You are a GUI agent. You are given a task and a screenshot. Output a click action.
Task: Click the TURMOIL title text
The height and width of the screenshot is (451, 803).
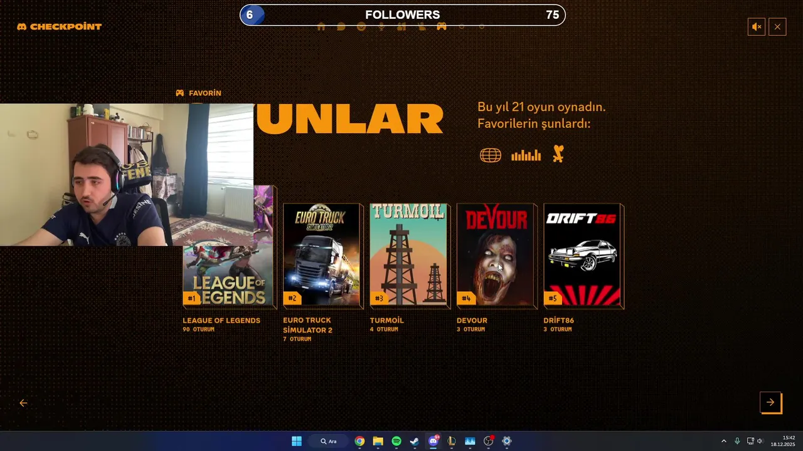387,320
